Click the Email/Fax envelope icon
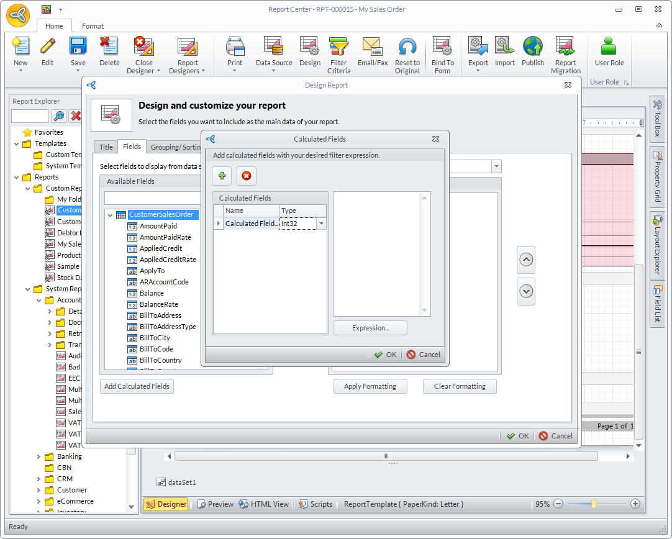The width and height of the screenshot is (672, 539). pos(372,47)
